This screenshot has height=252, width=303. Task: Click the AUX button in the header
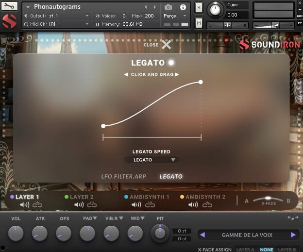point(300,16)
